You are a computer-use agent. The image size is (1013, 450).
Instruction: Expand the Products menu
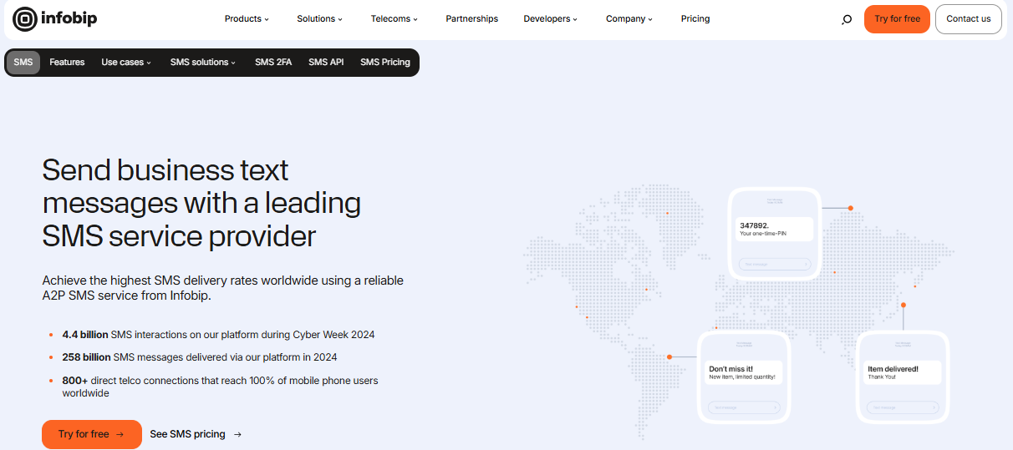tap(247, 18)
